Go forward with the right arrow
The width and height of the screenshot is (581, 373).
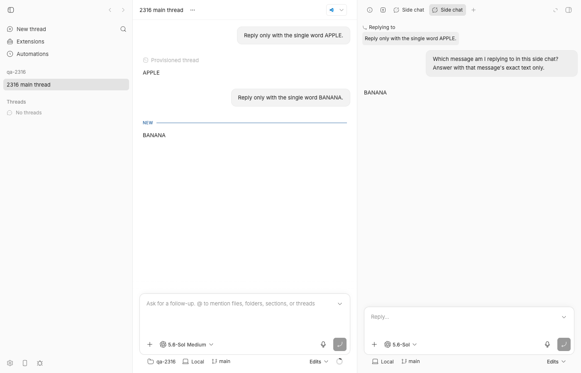coord(123,10)
